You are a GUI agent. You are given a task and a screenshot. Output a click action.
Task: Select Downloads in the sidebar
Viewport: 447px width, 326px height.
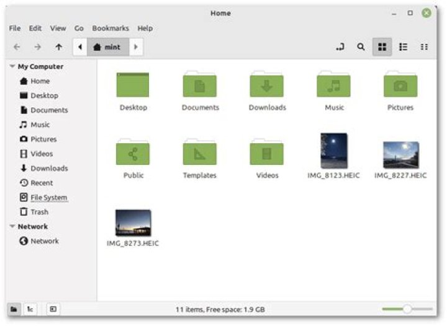coord(44,169)
